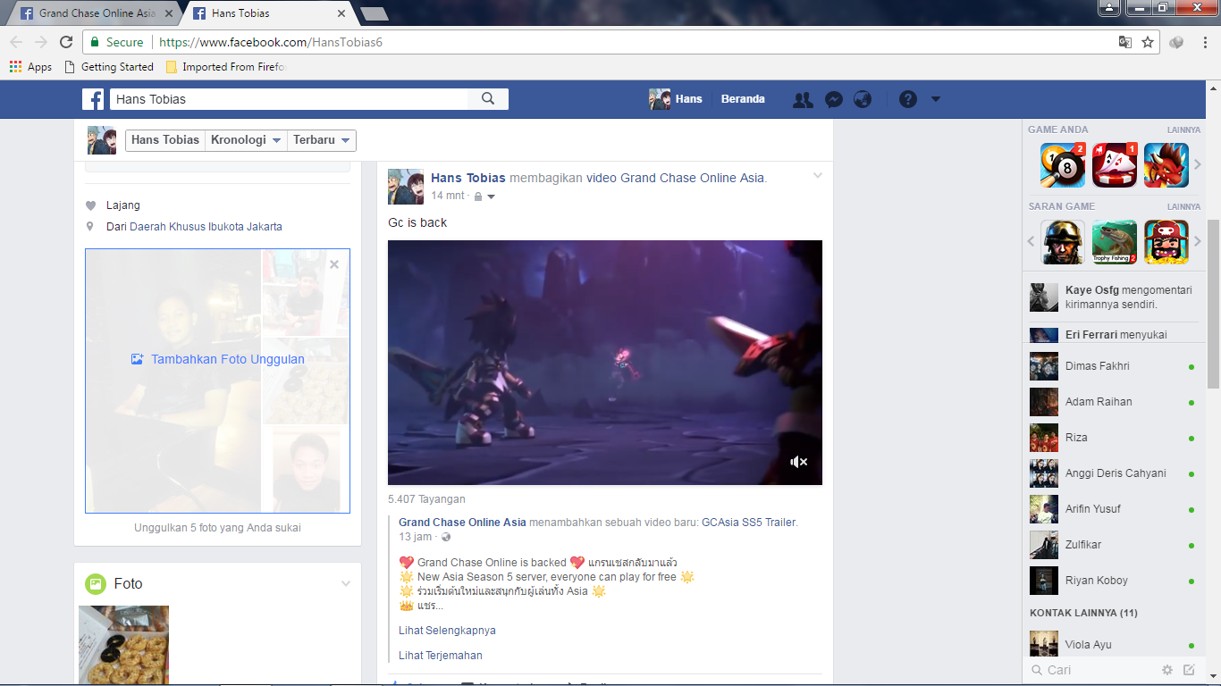
Task: Open chat with Adam Raihan
Action: pos(1113,402)
